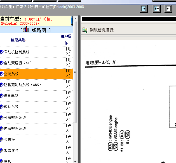The width and height of the screenshot is (176, 163).
Task: Click the left panel scroll-up arrow
Action: 75,19
